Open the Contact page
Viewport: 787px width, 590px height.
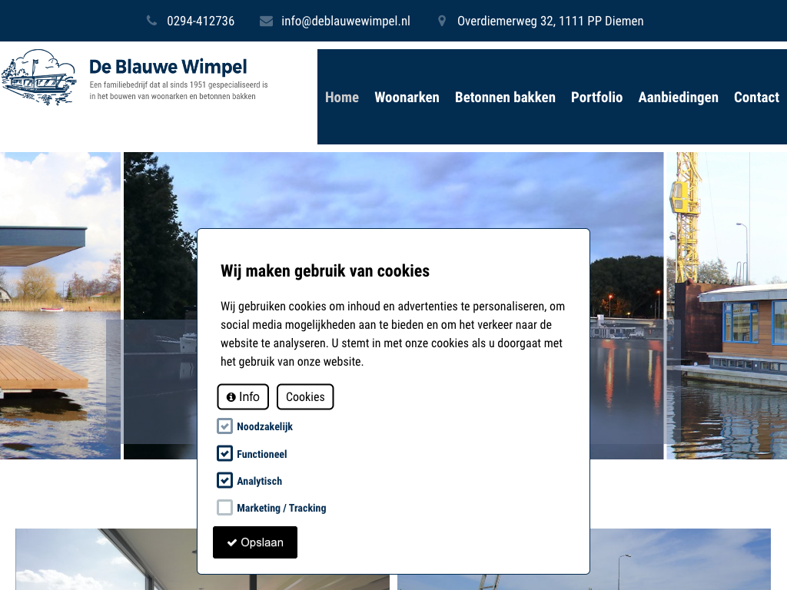[756, 97]
